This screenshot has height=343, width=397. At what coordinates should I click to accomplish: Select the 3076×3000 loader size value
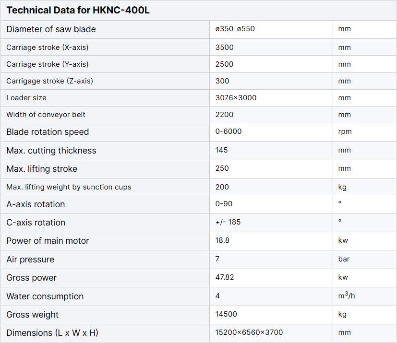click(x=236, y=98)
